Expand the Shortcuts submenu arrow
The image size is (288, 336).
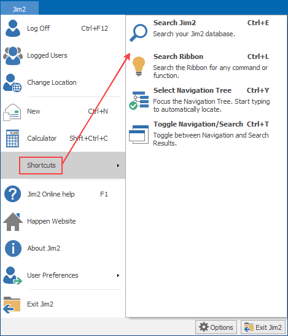[118, 165]
